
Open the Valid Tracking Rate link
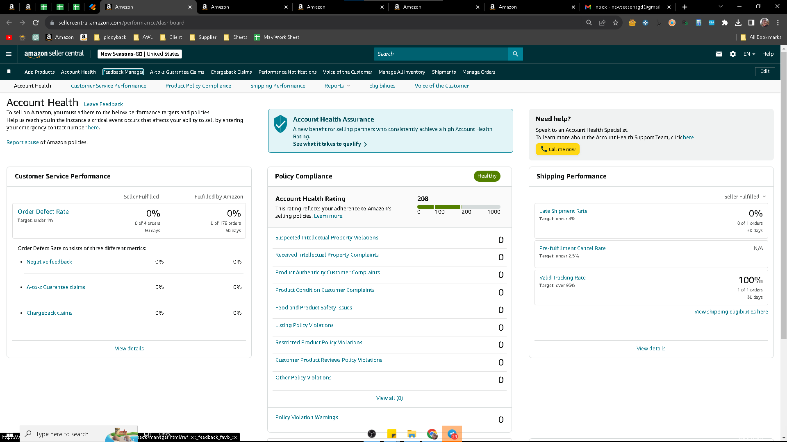[562, 278]
